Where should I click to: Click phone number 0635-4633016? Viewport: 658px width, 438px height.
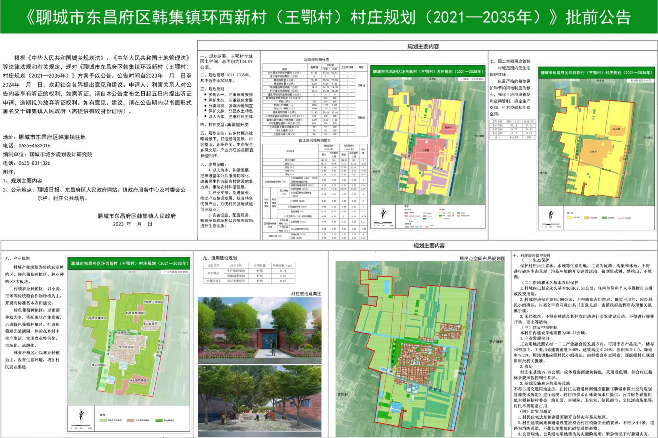pos(34,145)
